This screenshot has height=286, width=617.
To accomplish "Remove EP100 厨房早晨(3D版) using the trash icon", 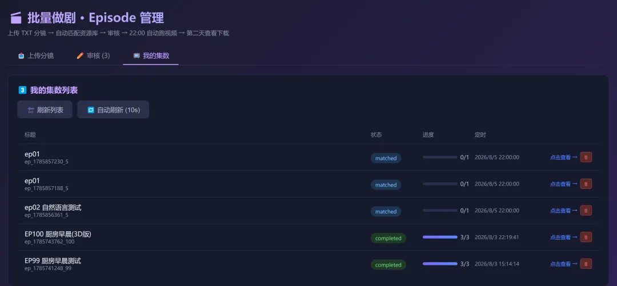I will point(586,237).
